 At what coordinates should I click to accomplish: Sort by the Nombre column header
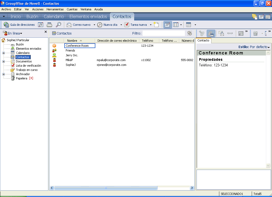79,41
